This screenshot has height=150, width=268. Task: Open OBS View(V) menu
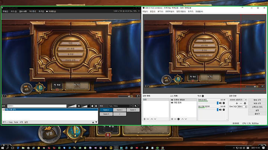(x=160, y=12)
